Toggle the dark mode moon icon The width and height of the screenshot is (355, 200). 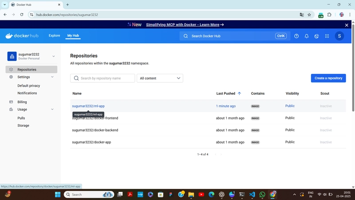coord(316,36)
